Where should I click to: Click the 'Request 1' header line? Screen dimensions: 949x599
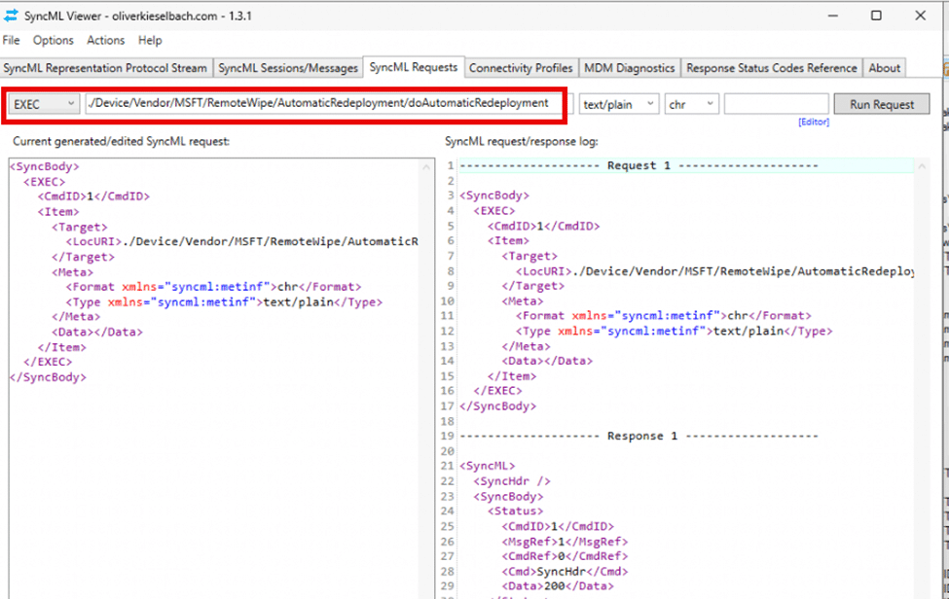(639, 165)
